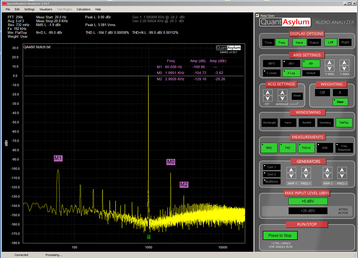The width and height of the screenshot is (358, 258).
Task: Toggle Input display option
Action: [299, 43]
